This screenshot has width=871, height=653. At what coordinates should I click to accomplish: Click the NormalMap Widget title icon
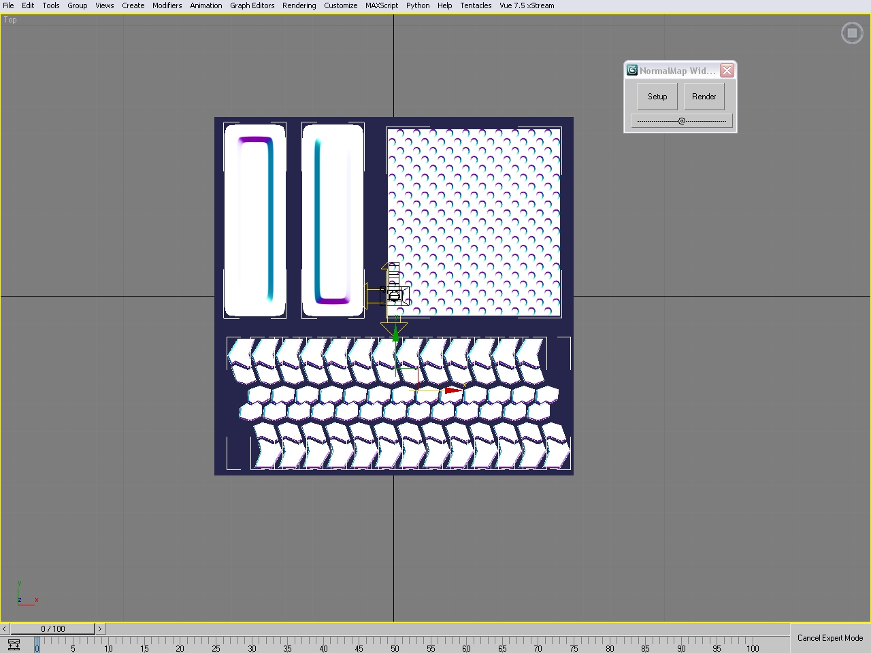[x=632, y=71]
